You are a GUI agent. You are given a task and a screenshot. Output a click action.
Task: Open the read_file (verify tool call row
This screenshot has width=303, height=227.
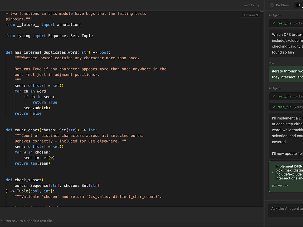pyautogui.click(x=286, y=107)
